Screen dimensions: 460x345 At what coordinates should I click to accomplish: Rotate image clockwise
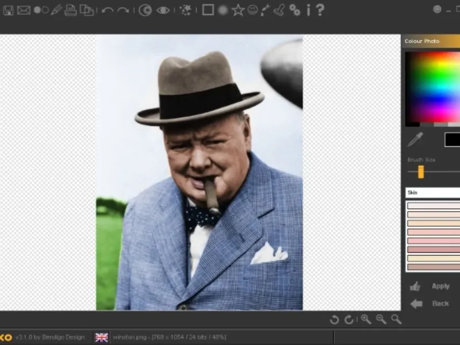coord(349,320)
